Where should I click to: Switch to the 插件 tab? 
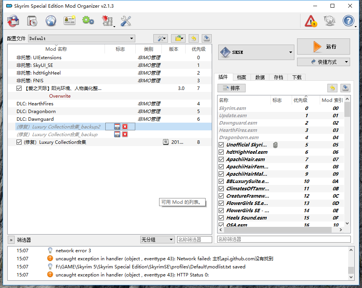pos(223,77)
